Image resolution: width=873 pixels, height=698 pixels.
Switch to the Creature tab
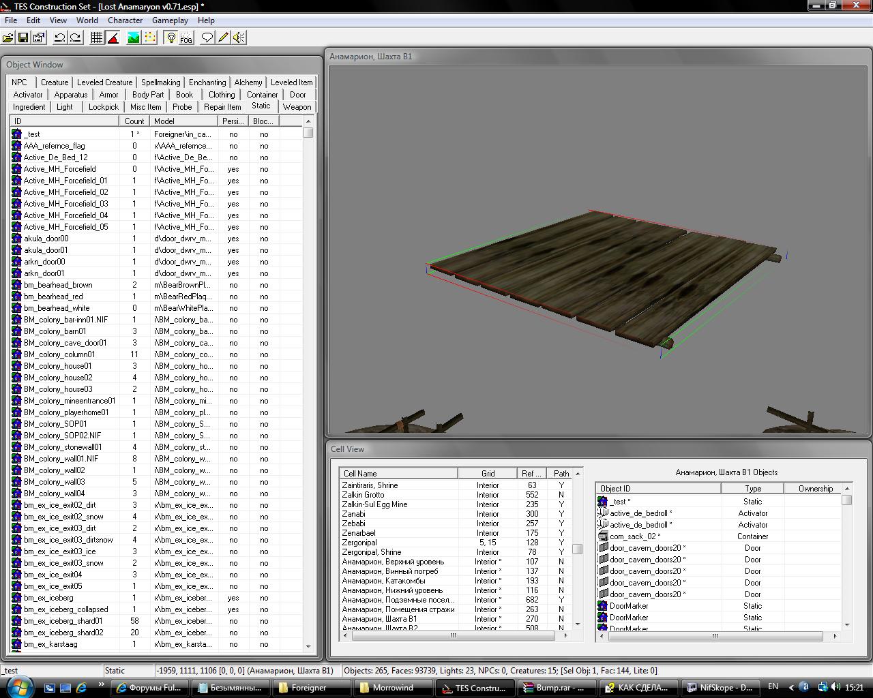click(55, 82)
